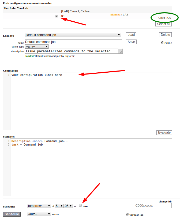Viewport: 180px width, 219px height.
Task: Click the Select all button
Action: [x=163, y=24]
